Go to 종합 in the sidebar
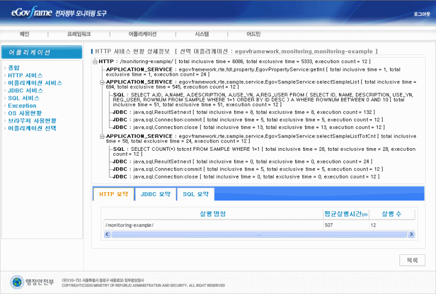This screenshot has height=294, width=436. point(14,68)
